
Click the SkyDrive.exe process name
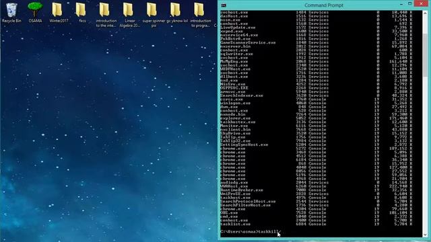point(235,133)
